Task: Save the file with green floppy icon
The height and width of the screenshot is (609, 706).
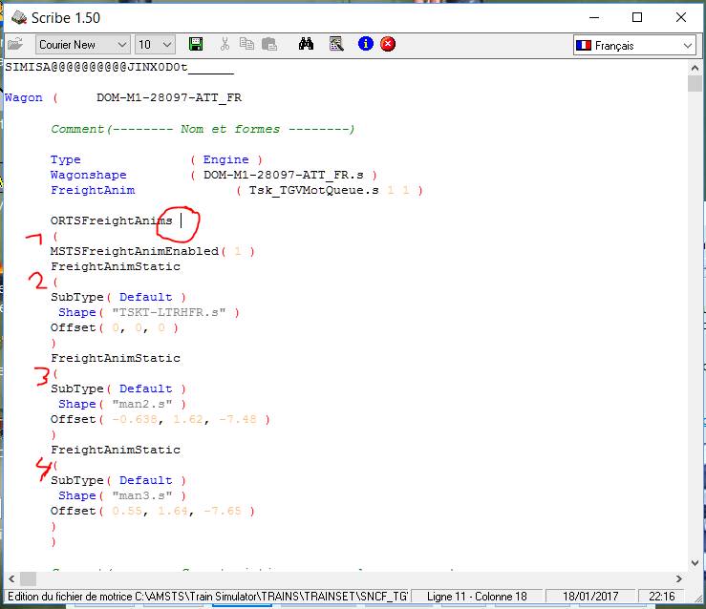Action: tap(196, 44)
